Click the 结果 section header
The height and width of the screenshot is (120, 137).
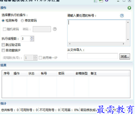coord(3,65)
